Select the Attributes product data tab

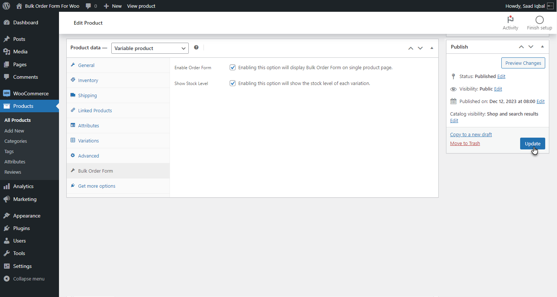click(x=118, y=125)
